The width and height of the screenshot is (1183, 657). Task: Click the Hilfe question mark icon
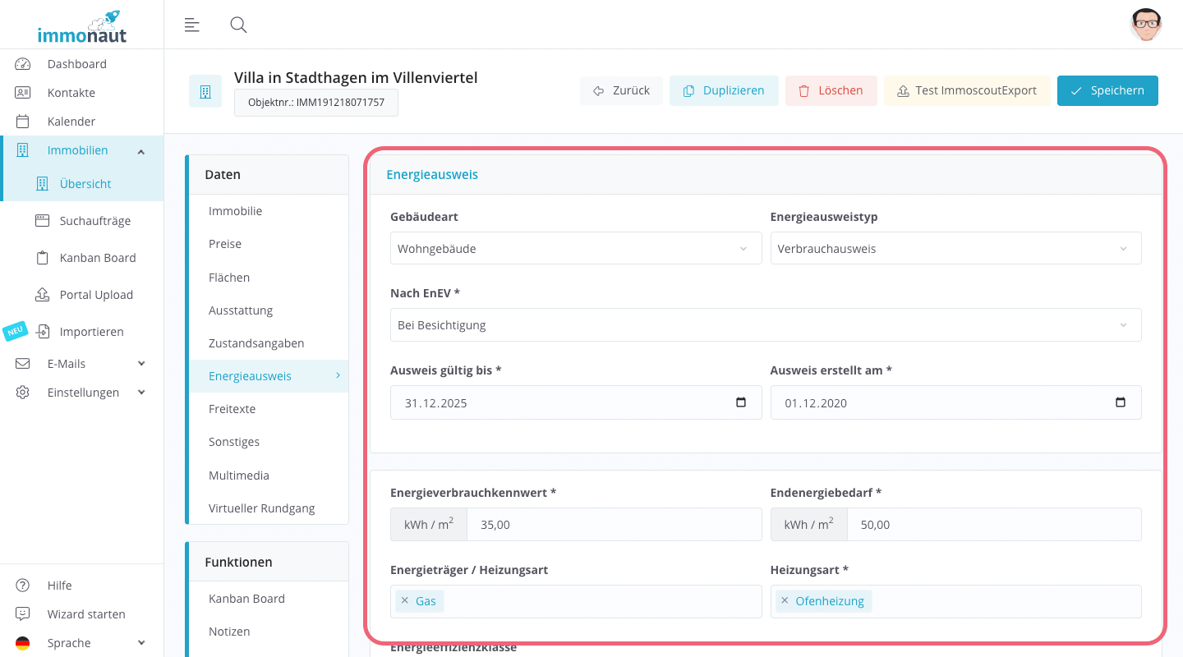click(23, 586)
